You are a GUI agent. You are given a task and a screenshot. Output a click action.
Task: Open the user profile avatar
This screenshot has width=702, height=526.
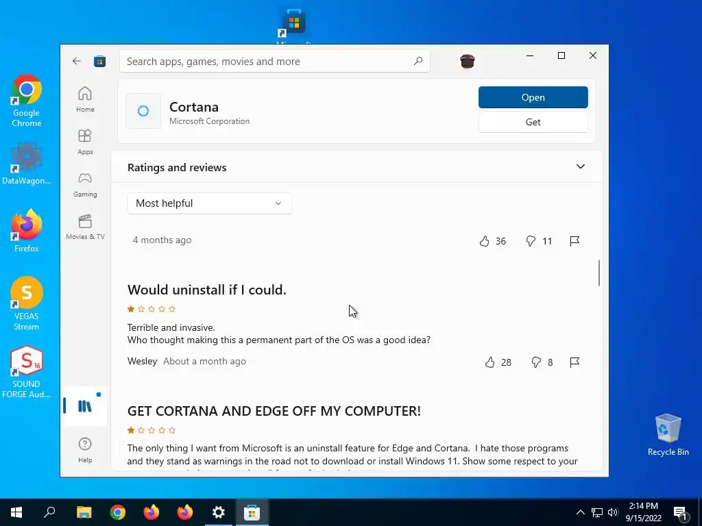467,61
